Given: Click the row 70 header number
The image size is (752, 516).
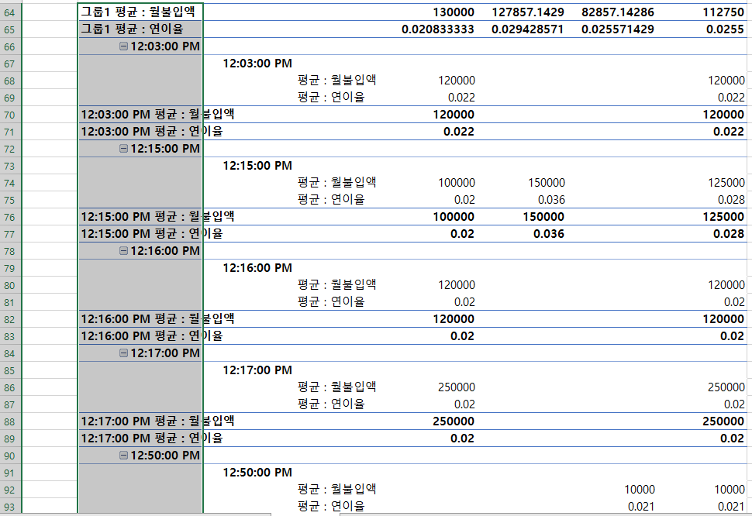Looking at the screenshot, I should (10, 115).
